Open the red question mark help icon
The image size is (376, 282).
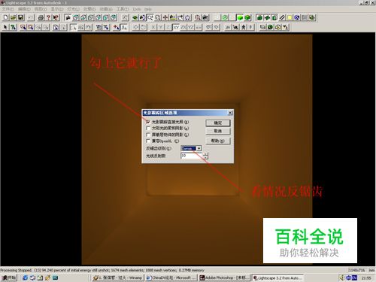[x=48, y=17]
